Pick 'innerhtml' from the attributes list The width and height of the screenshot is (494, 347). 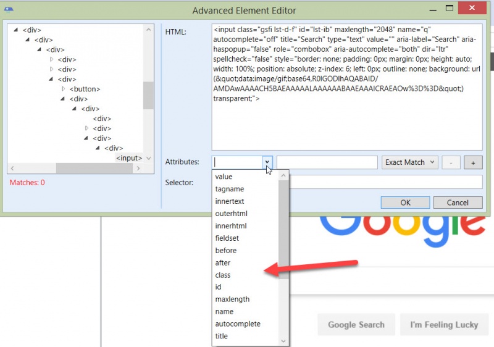[231, 226]
